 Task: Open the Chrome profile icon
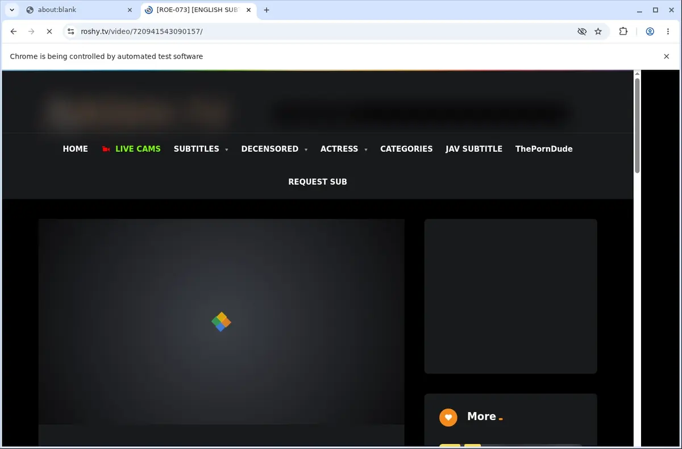(650, 32)
